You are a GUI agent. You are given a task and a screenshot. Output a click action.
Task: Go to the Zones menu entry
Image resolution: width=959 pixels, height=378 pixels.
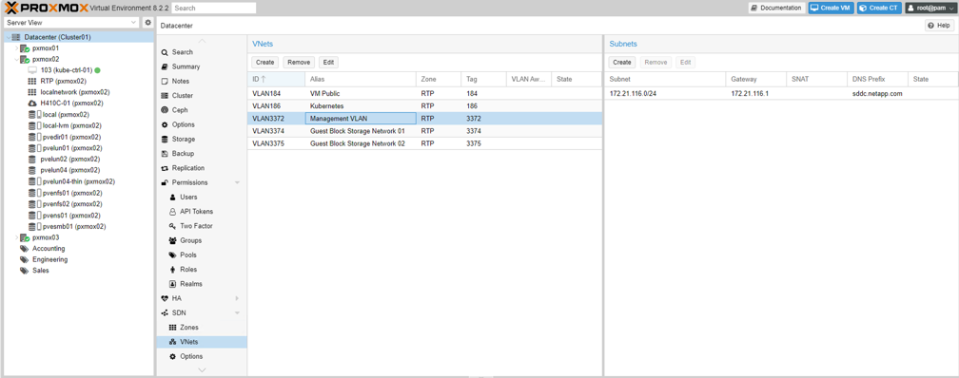[x=189, y=328]
